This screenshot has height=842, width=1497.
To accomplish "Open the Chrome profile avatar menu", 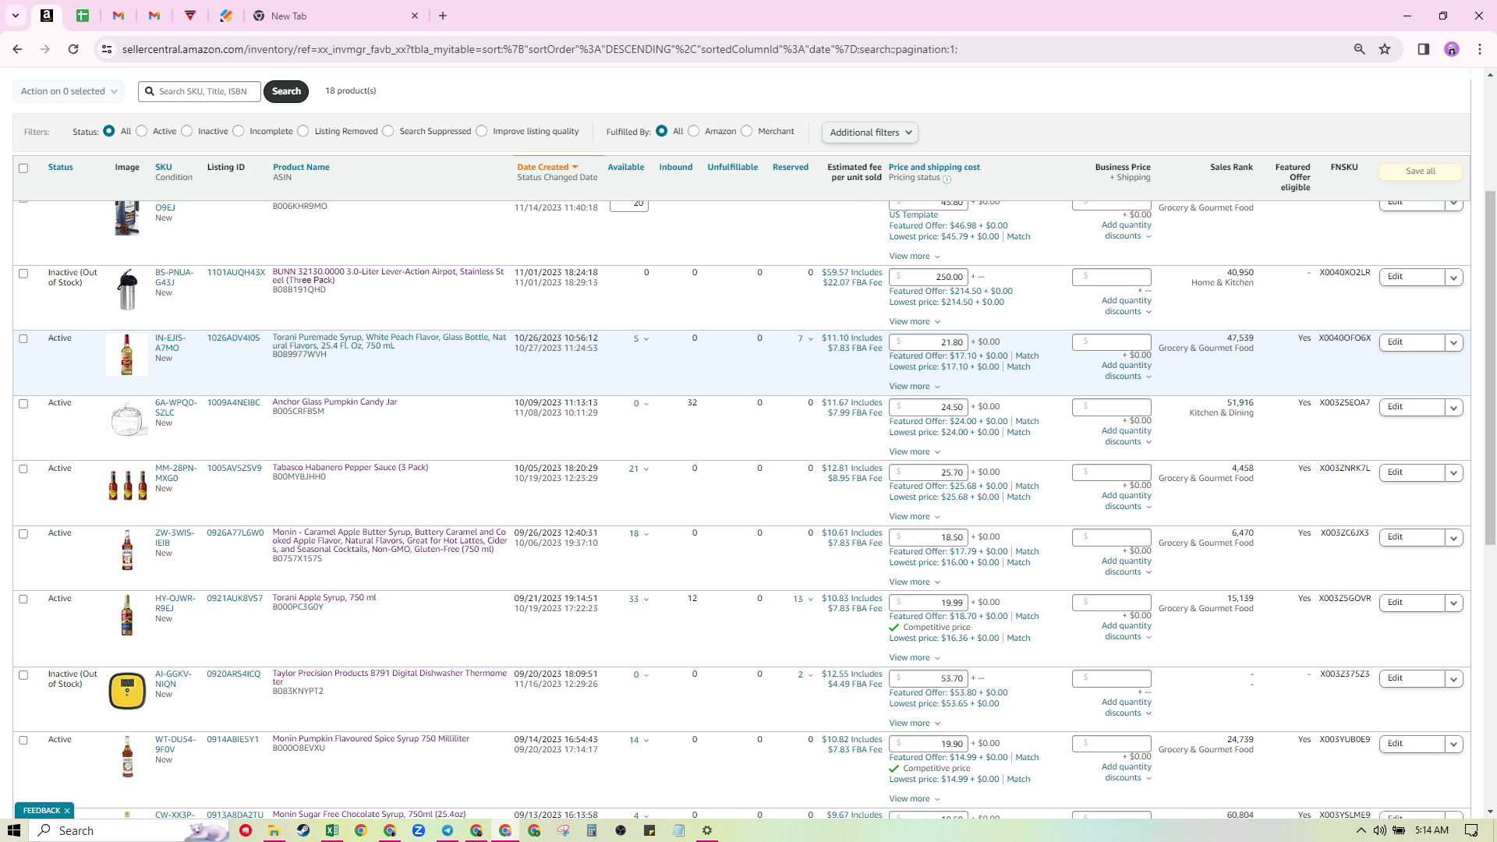I will click(1452, 49).
